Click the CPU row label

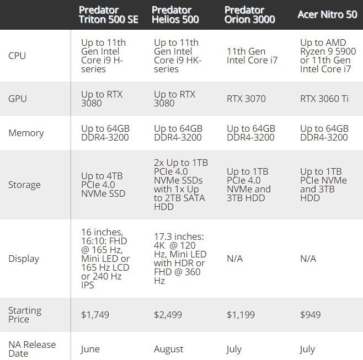click(17, 56)
